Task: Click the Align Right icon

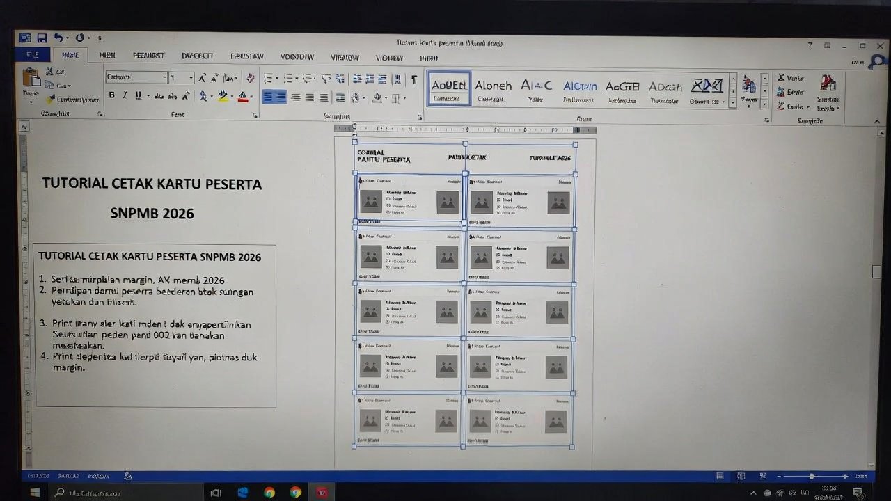Action: [x=310, y=97]
